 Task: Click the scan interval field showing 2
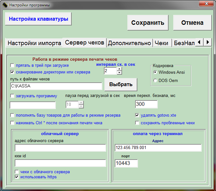111,71
